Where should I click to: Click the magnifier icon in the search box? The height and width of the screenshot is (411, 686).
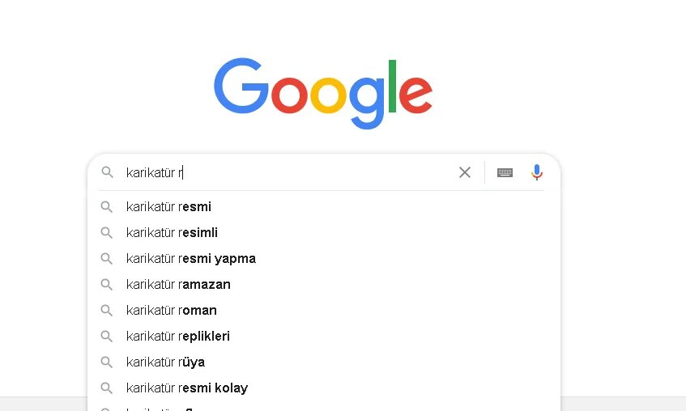(x=107, y=172)
